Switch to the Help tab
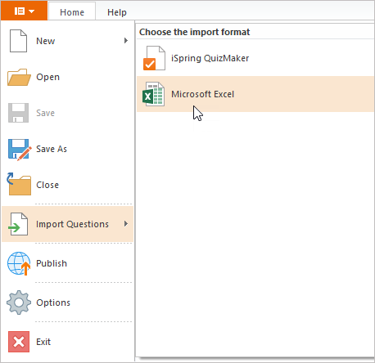The width and height of the screenshot is (375, 363). click(117, 12)
